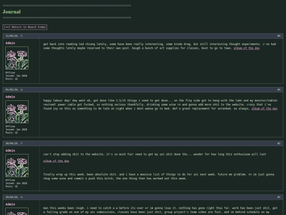Click the #3 post number
This screenshot has height=215, width=286.
(x=279, y=90)
